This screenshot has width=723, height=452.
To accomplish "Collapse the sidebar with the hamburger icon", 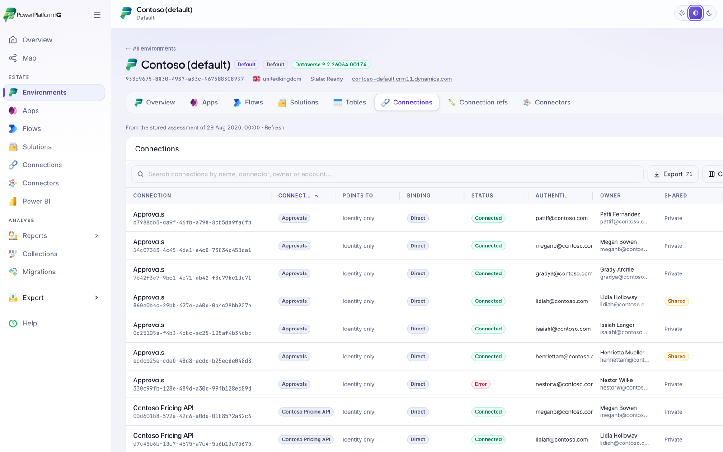I will 97,15.
